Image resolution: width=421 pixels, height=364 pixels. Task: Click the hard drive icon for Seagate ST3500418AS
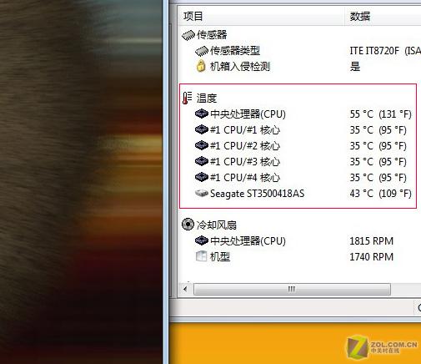[202, 193]
